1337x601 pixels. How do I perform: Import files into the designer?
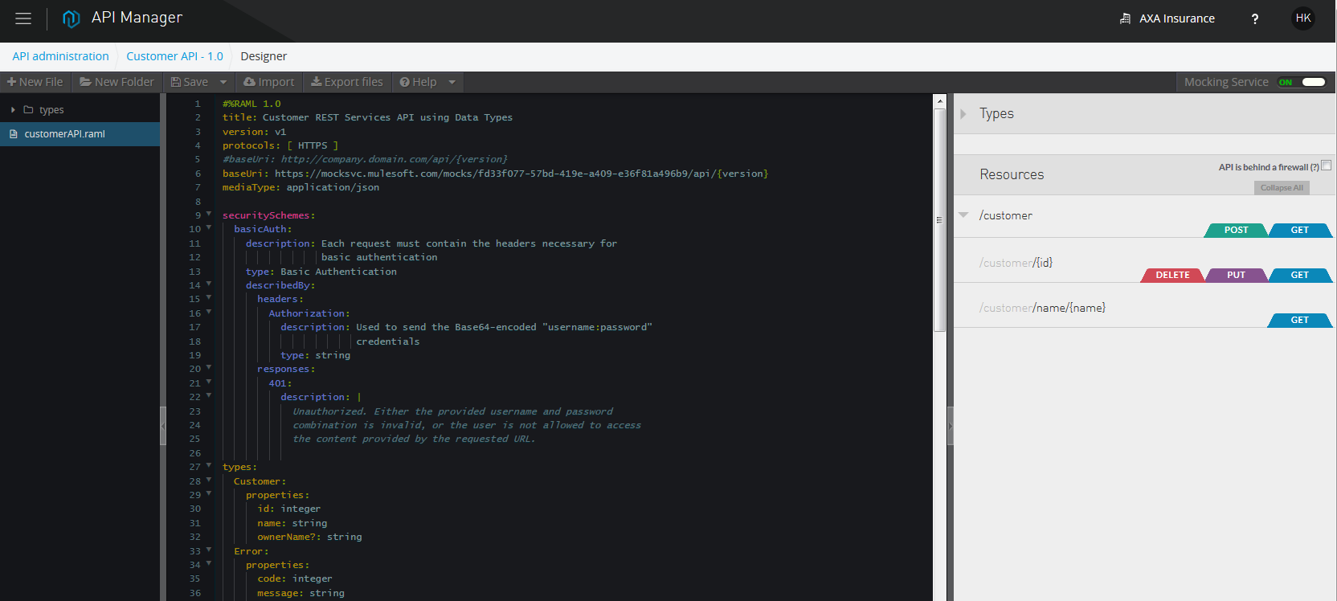point(269,82)
